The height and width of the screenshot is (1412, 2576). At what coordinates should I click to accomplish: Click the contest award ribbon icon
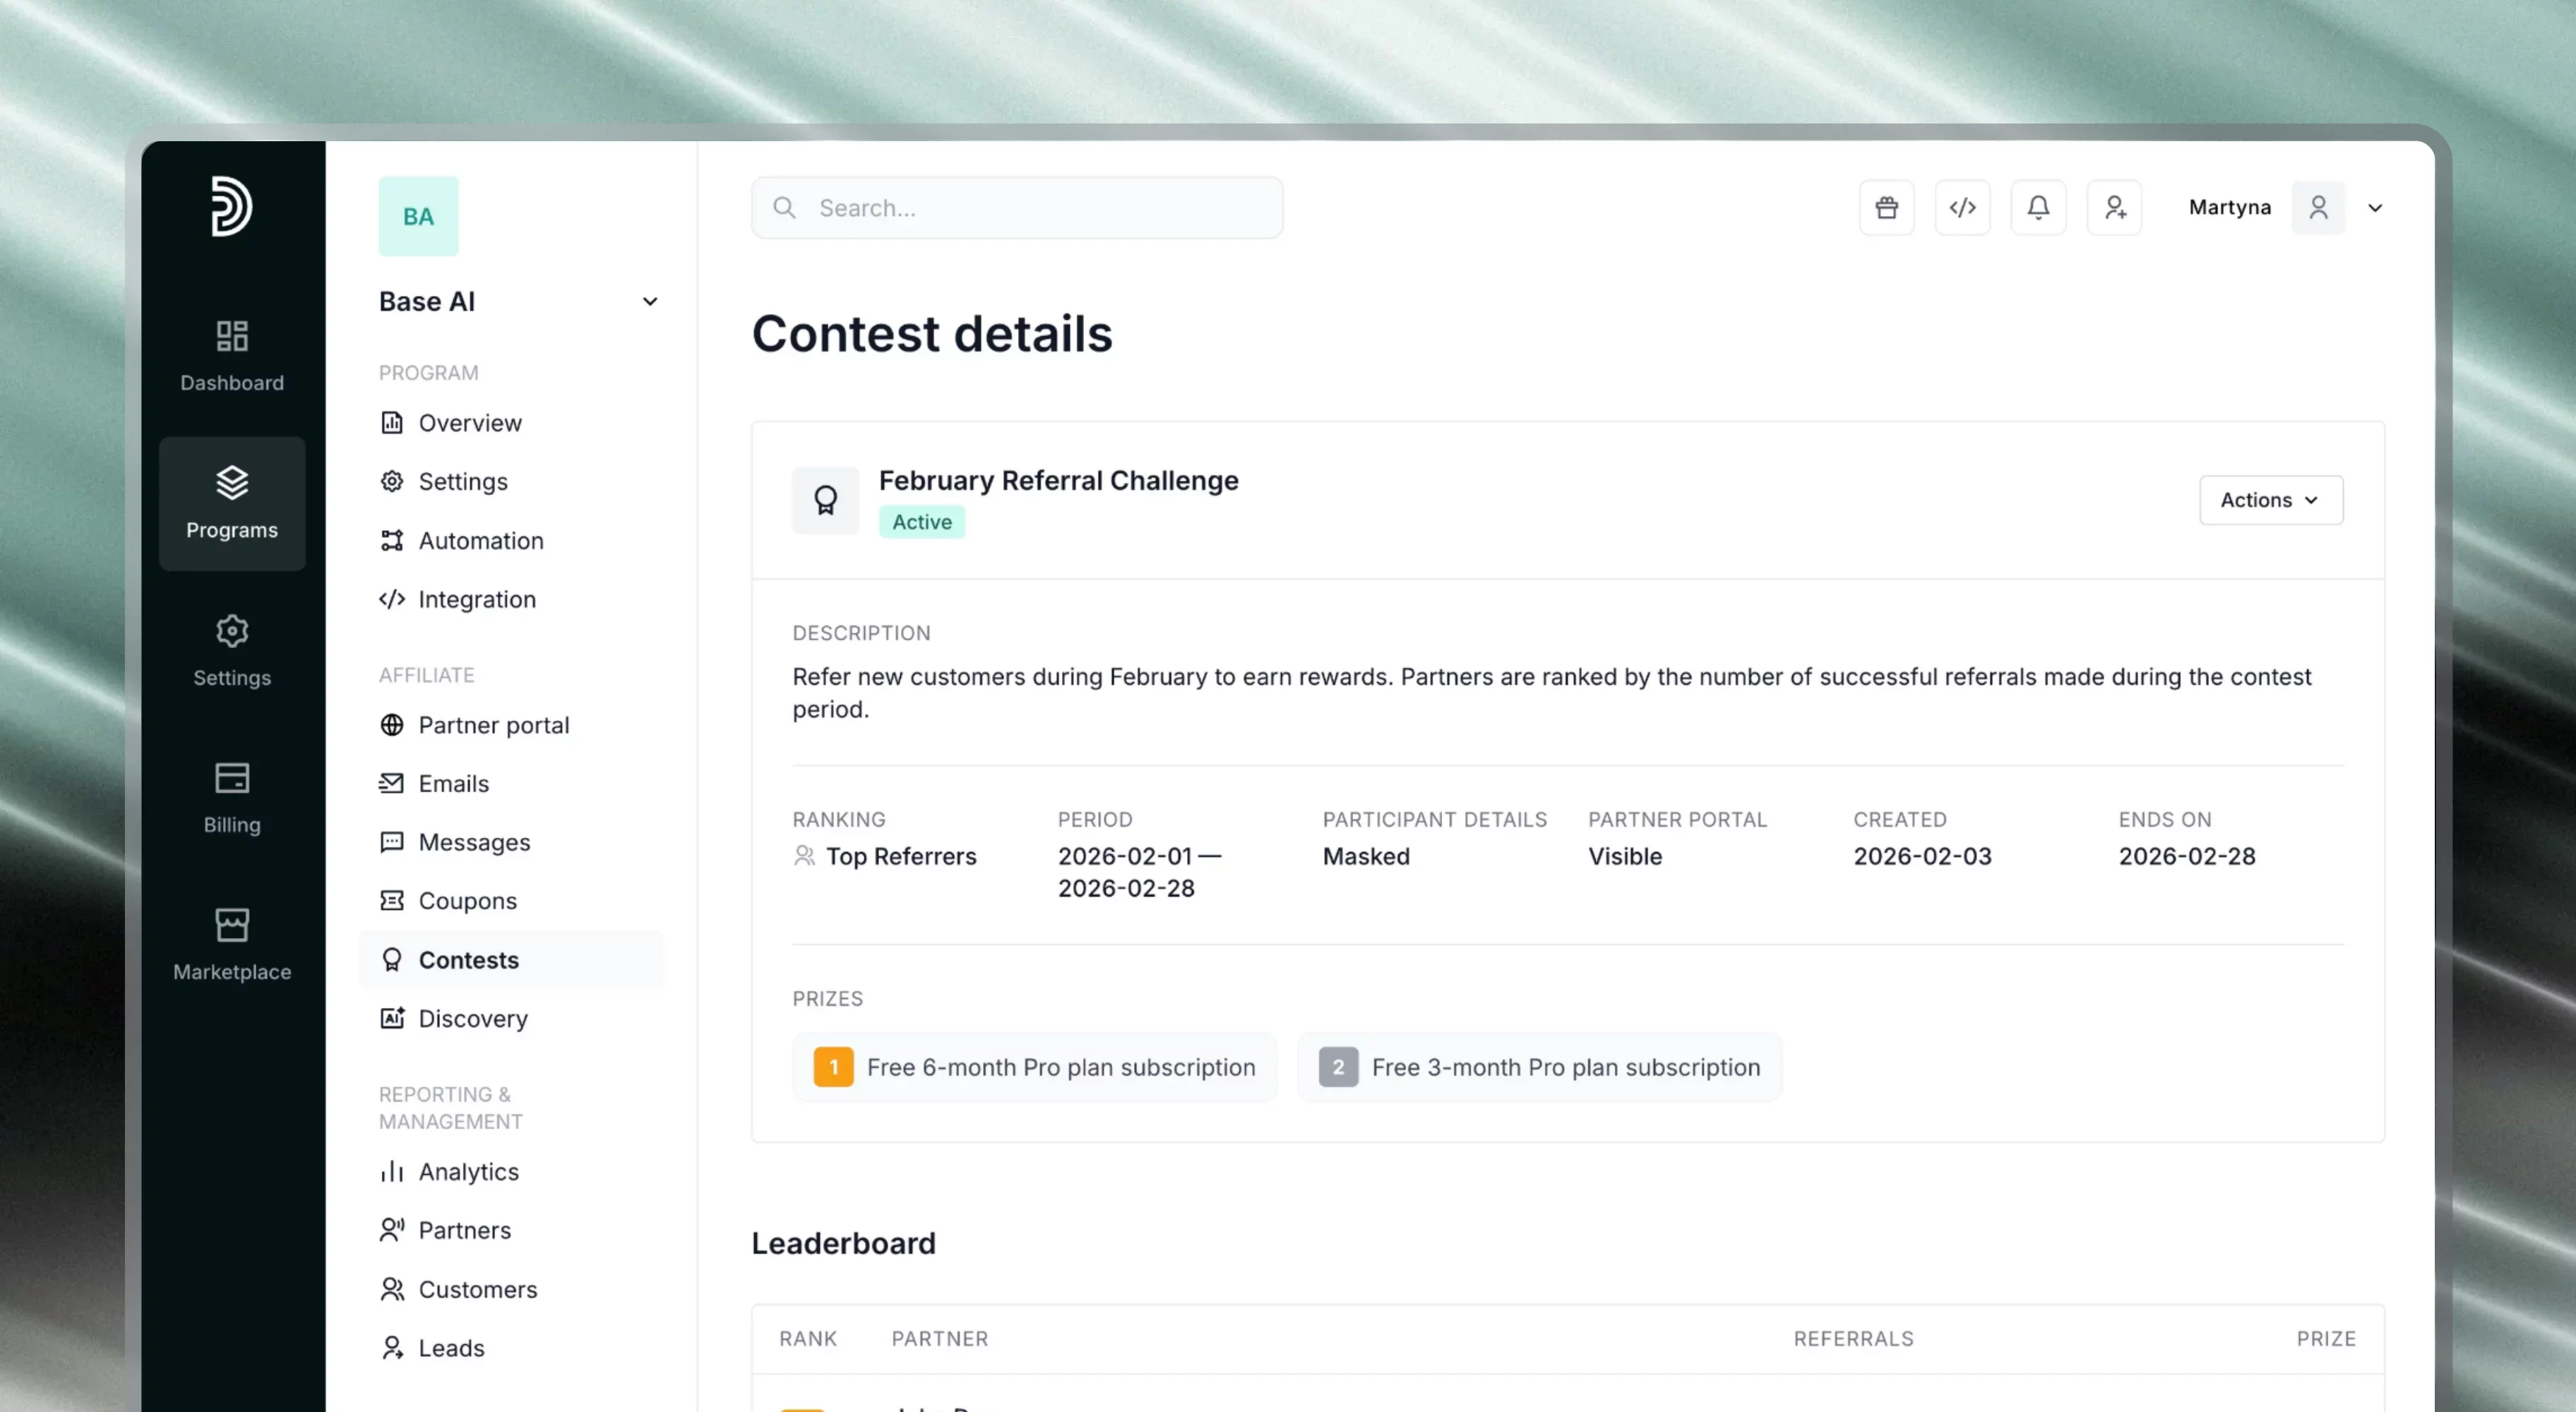pyautogui.click(x=825, y=500)
